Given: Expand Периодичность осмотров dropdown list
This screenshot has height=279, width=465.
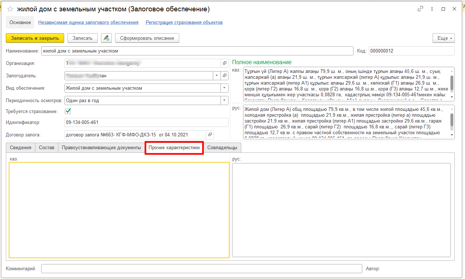Looking at the screenshot, I should click(224, 100).
